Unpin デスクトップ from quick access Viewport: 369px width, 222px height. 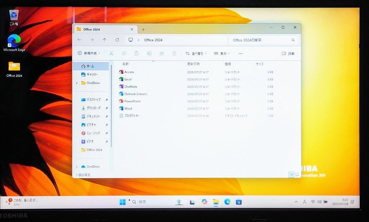[x=107, y=100]
